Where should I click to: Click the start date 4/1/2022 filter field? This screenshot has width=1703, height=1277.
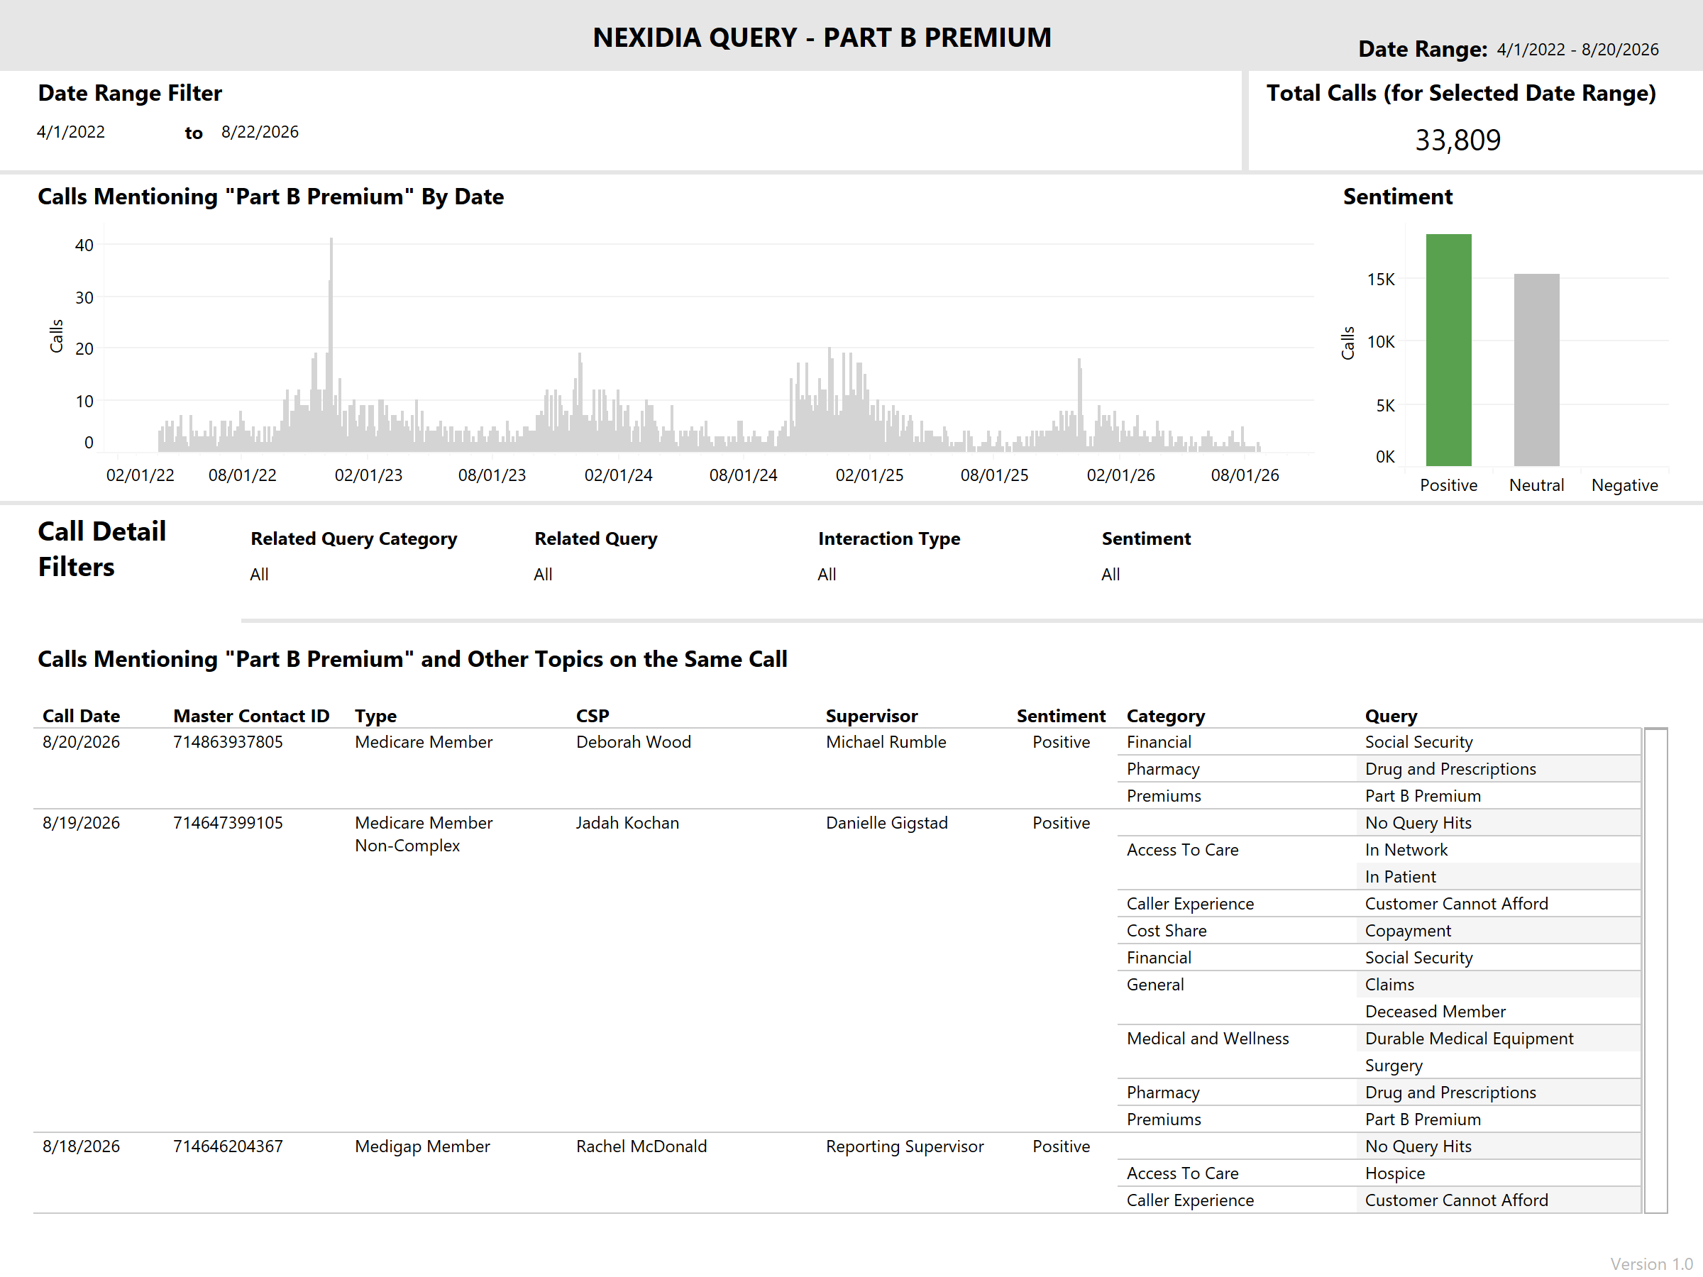pos(71,132)
